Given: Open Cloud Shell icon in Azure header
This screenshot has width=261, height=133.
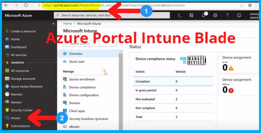Looking at the screenshot, I should pos(179,16).
